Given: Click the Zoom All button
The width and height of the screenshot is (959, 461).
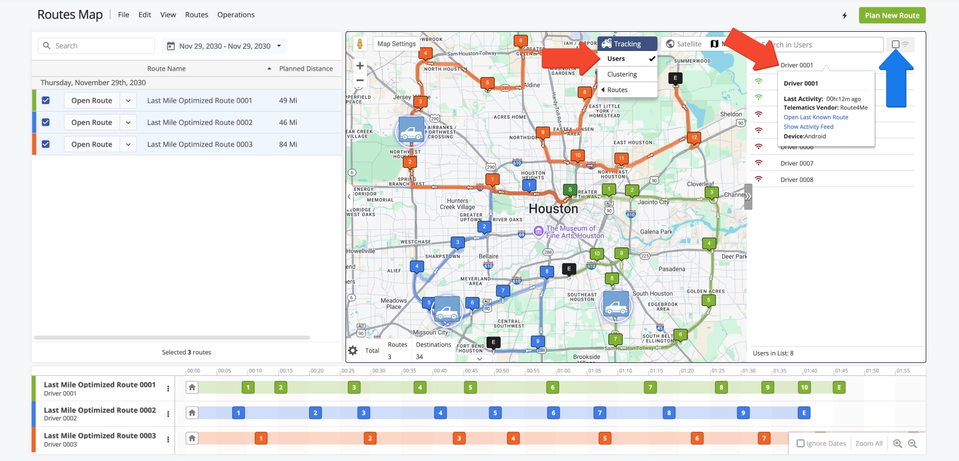Looking at the screenshot, I should 869,444.
